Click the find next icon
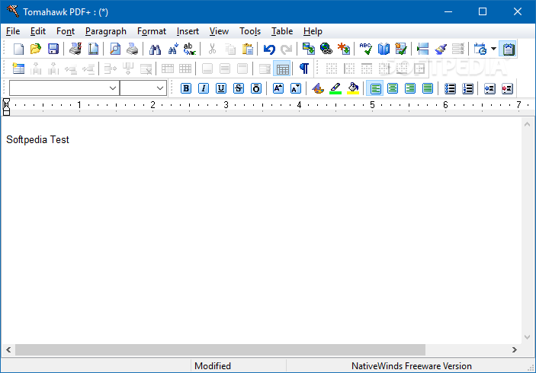The height and width of the screenshot is (373, 536). click(172, 49)
